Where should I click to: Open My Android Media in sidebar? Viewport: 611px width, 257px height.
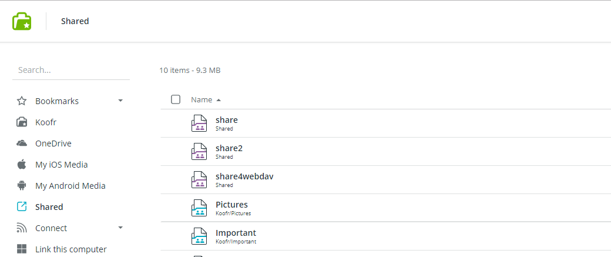click(70, 186)
